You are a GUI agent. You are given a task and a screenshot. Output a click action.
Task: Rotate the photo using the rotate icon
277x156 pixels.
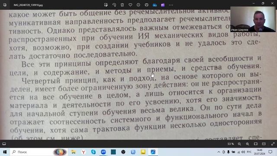(114, 5)
